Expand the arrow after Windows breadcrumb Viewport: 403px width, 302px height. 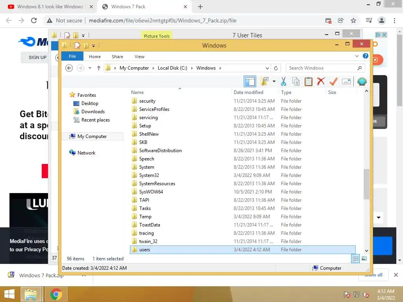pos(220,68)
